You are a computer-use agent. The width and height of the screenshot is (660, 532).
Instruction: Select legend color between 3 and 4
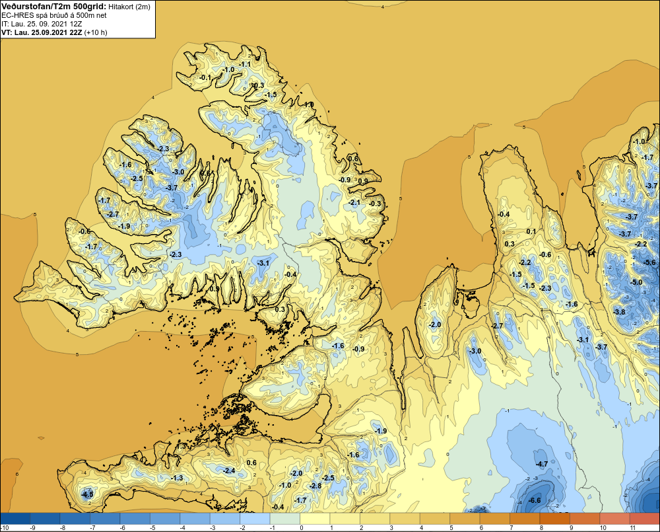pyautogui.click(x=405, y=518)
